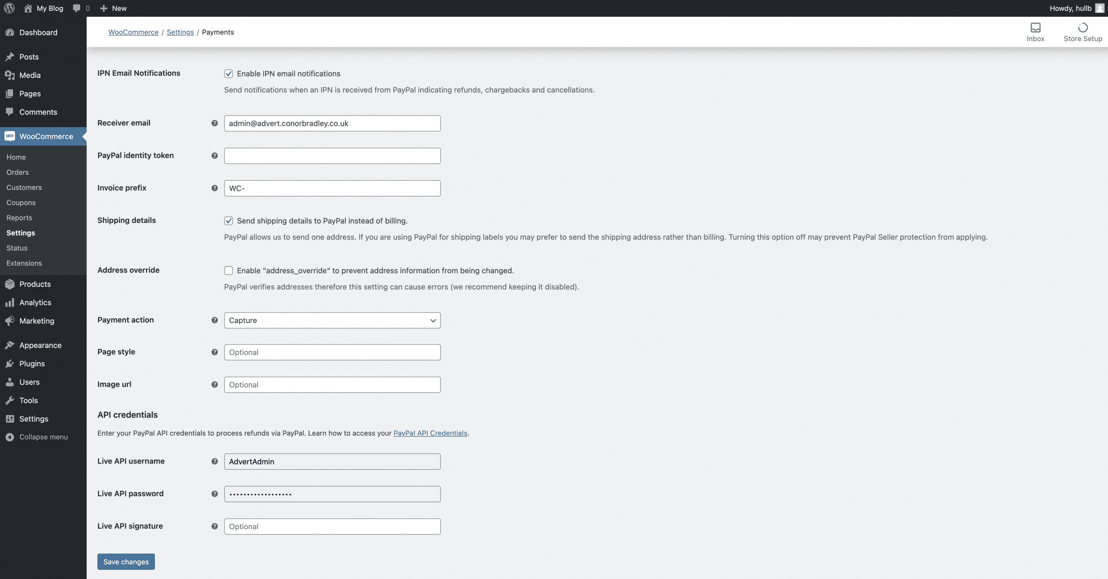Screen dimensions: 1108x579
Task: Click the help icon beside Payment action
Action: pos(214,320)
